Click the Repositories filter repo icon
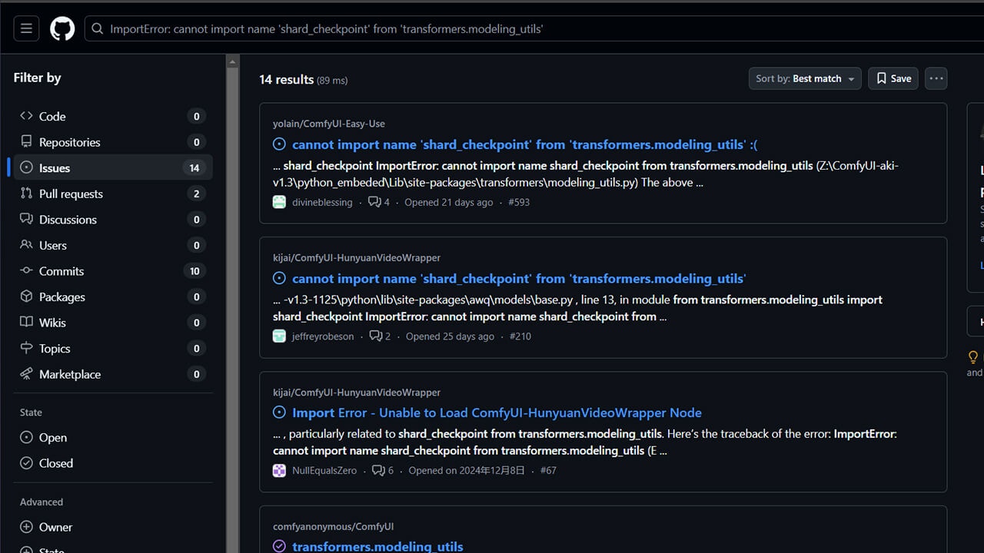 point(26,142)
